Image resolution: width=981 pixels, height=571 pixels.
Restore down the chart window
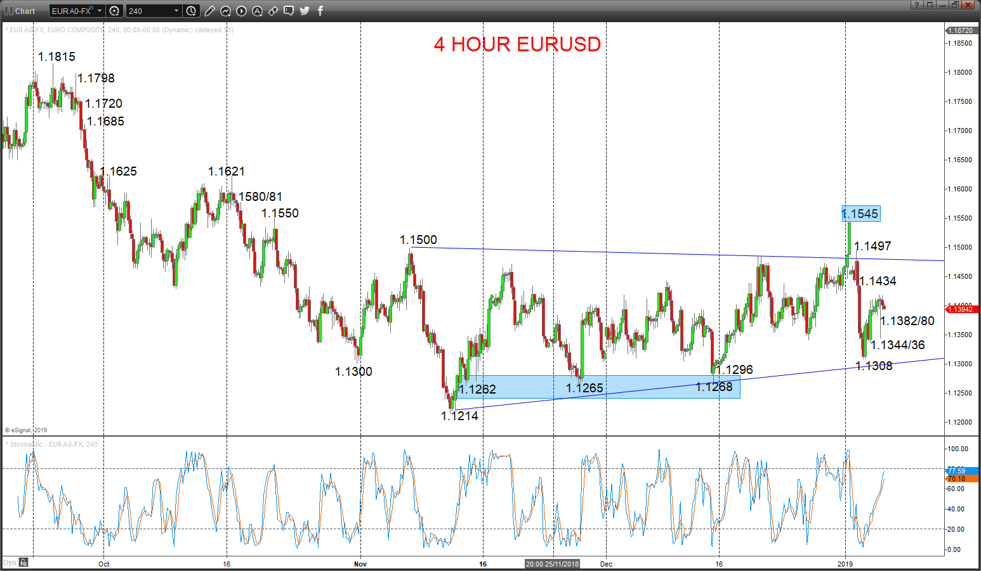coord(955,4)
